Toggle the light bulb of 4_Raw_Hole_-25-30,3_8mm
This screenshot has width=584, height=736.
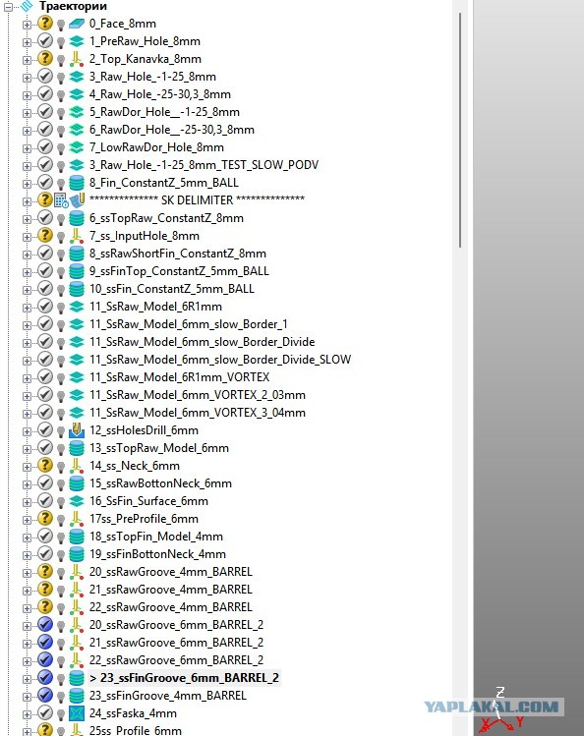click(61, 95)
